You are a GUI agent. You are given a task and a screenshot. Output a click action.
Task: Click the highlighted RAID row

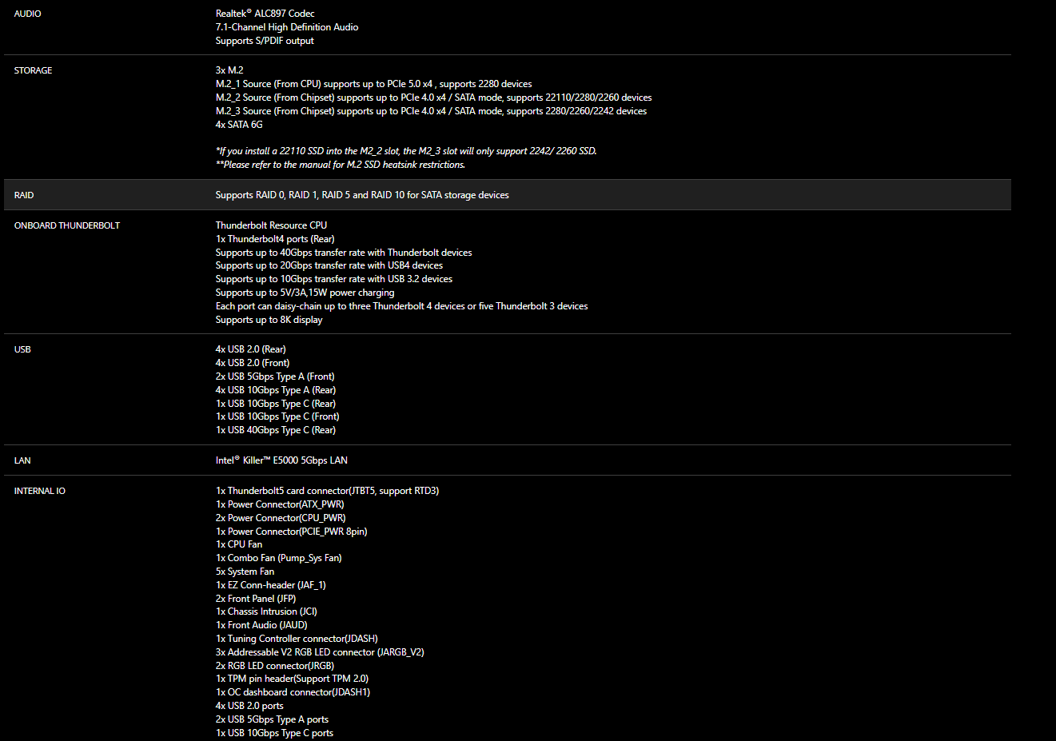coord(508,195)
